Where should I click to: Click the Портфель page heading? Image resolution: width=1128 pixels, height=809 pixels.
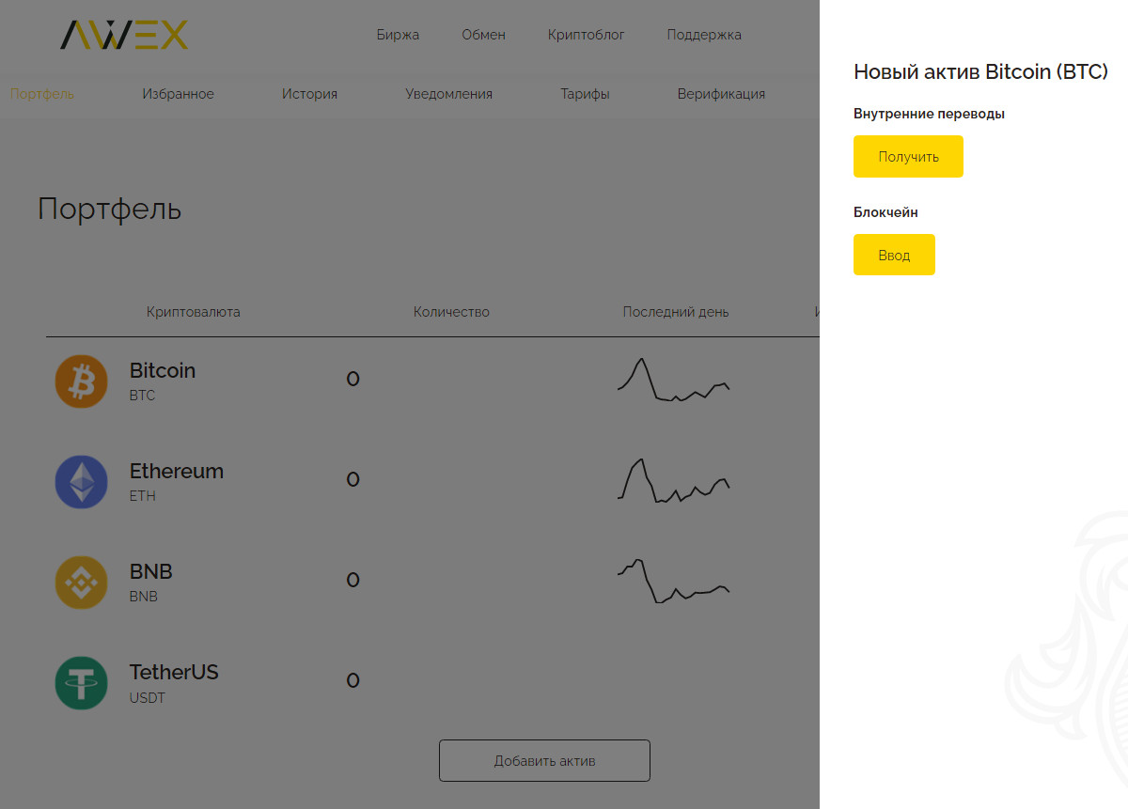click(x=110, y=210)
